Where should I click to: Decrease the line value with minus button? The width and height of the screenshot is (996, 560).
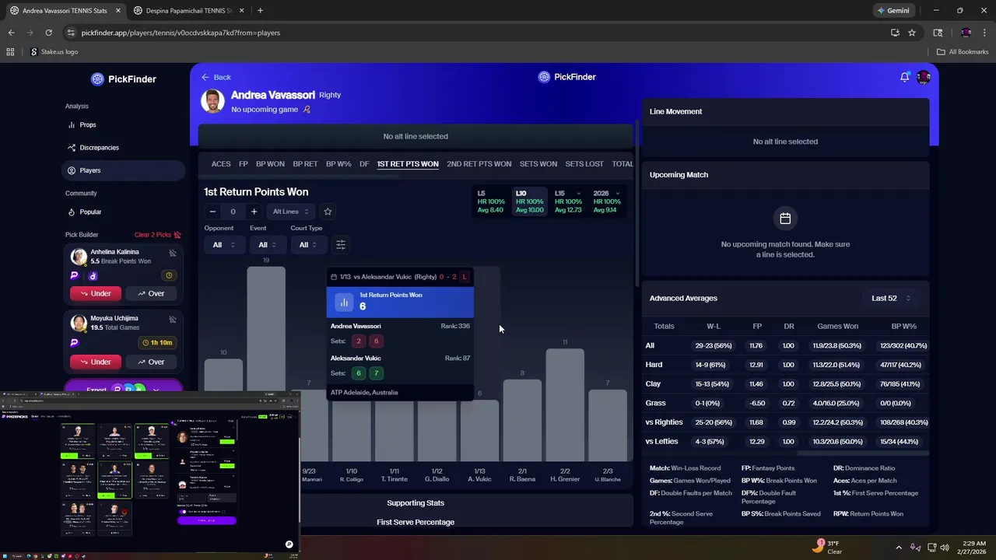click(212, 212)
